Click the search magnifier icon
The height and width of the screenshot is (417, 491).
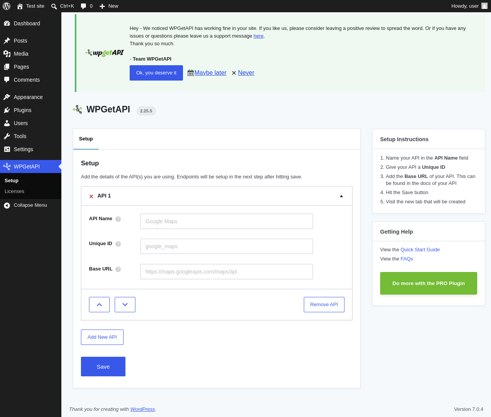[54, 6]
